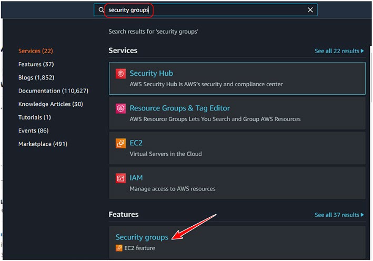The height and width of the screenshot is (261, 373).
Task: Open Security groups EC2 feature
Action: [142, 237]
